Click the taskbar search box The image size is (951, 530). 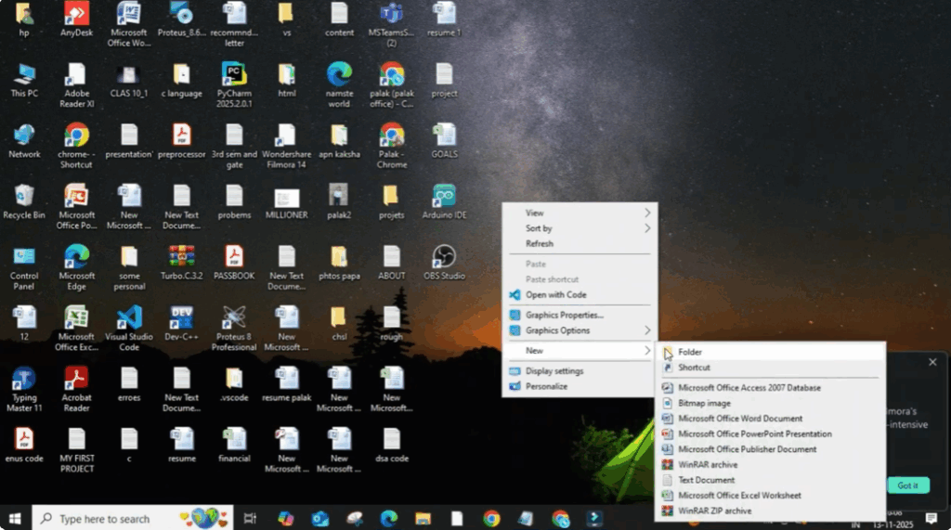click(x=133, y=519)
